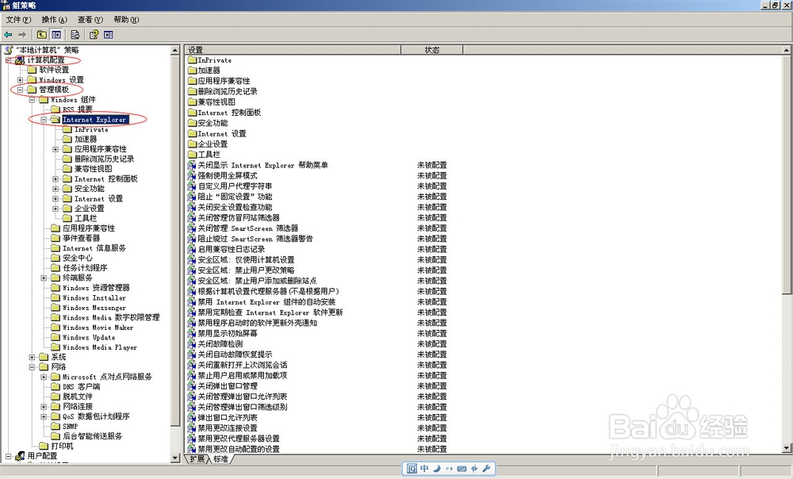This screenshot has height=479, width=793.
Task: Click the folder icon beside 工具栏 in right pane
Action: (192, 155)
